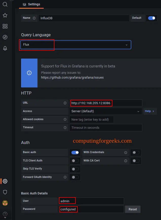The width and height of the screenshot is (161, 220).
Task: Click the info icon beside Name
Action: [x=34, y=18]
